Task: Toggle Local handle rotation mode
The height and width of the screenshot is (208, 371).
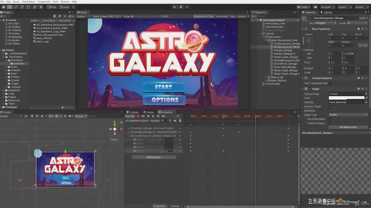Action: tap(64, 7)
